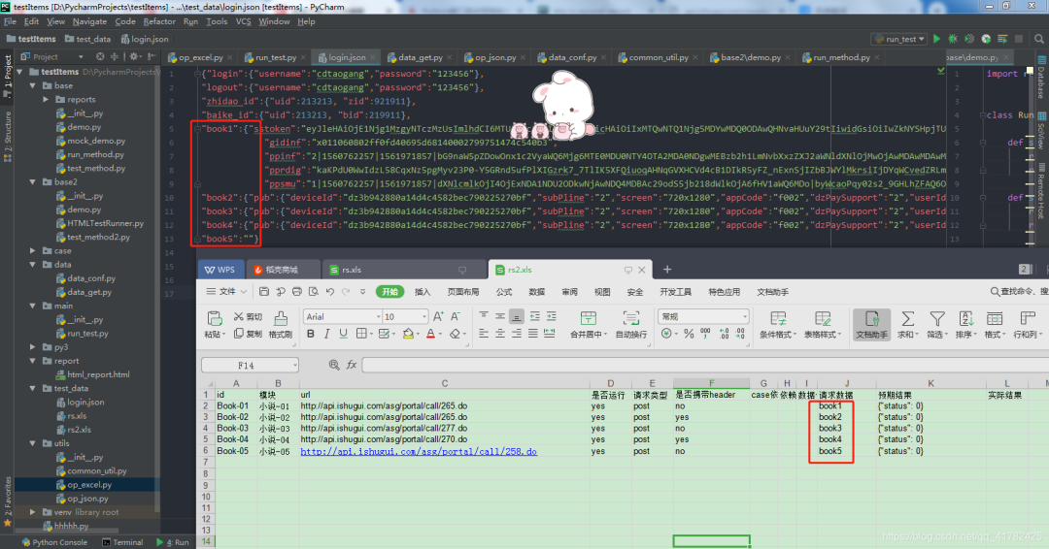Screen dimensions: 1049x549
Task: Increase font size with A+ icon
Action: [x=438, y=316]
